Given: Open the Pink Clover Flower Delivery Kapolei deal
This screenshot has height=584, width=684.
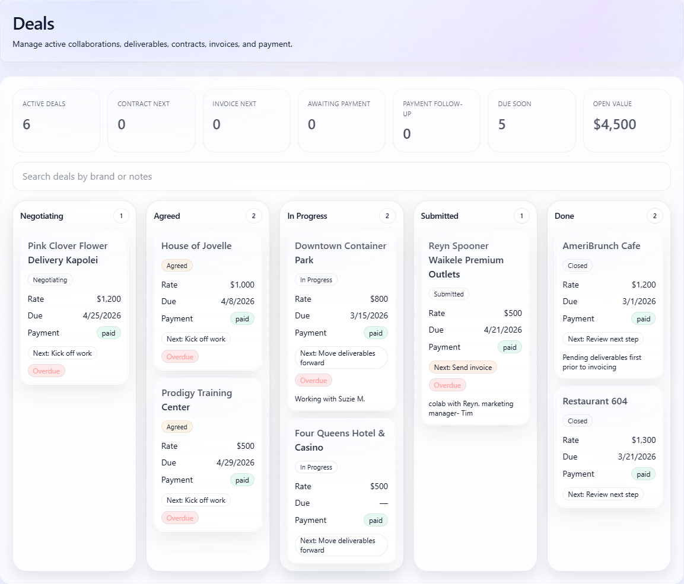Looking at the screenshot, I should coord(74,308).
